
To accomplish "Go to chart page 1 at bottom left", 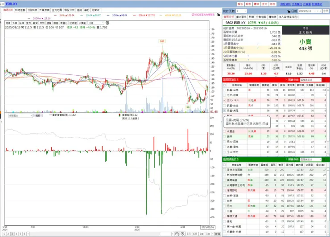I will point(4,234).
